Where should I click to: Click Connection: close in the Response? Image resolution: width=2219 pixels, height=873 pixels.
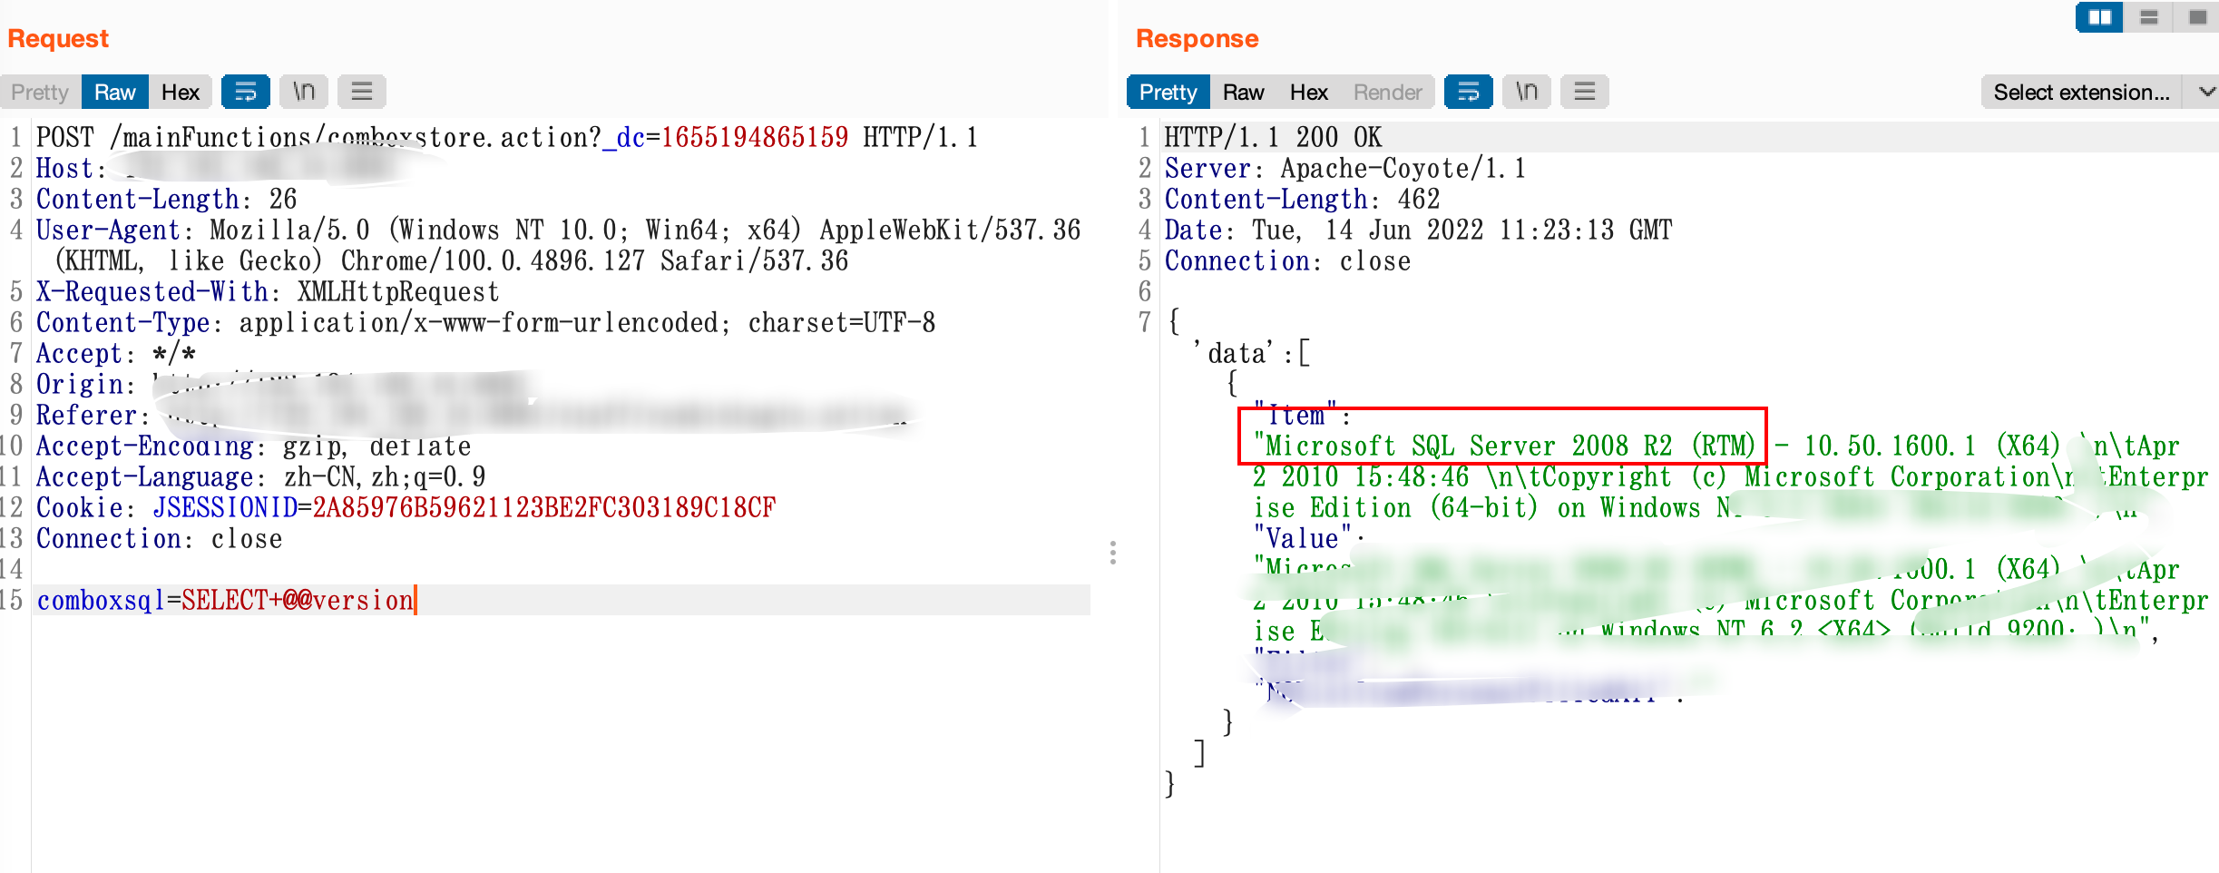coord(1287,260)
